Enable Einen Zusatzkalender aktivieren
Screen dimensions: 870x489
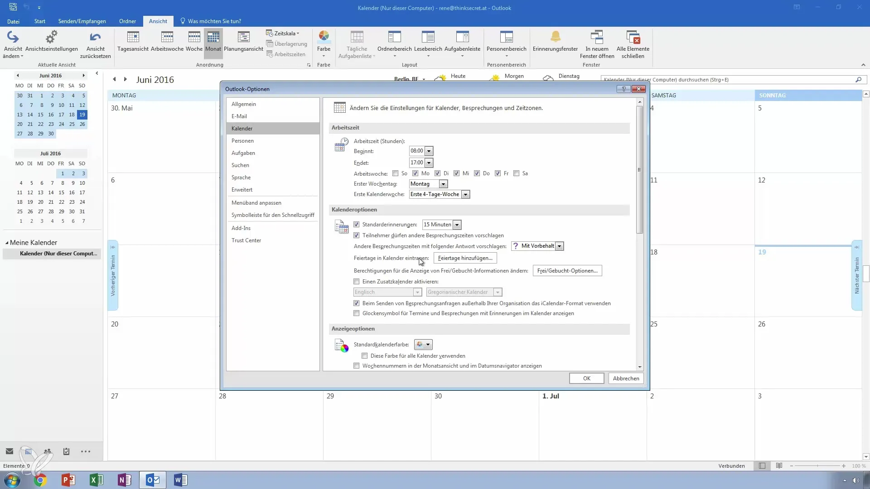point(356,282)
